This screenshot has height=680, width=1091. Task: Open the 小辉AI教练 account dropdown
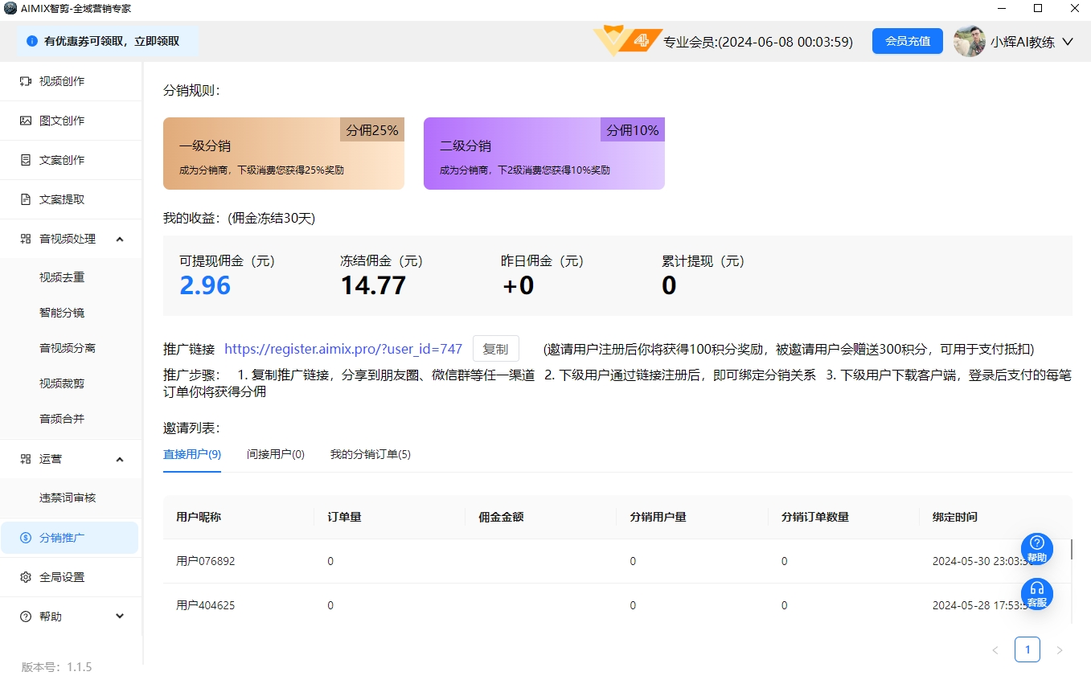(x=1068, y=42)
